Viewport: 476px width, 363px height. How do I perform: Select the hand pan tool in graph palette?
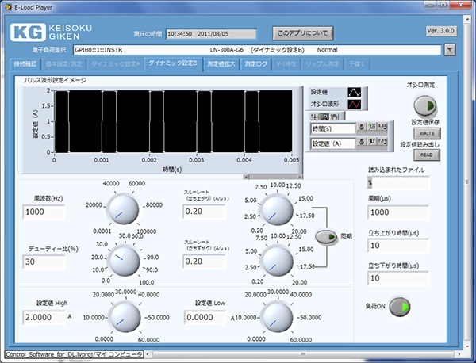coord(334,116)
